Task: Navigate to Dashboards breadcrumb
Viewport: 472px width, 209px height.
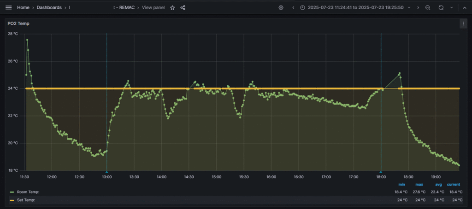Action: coord(49,7)
